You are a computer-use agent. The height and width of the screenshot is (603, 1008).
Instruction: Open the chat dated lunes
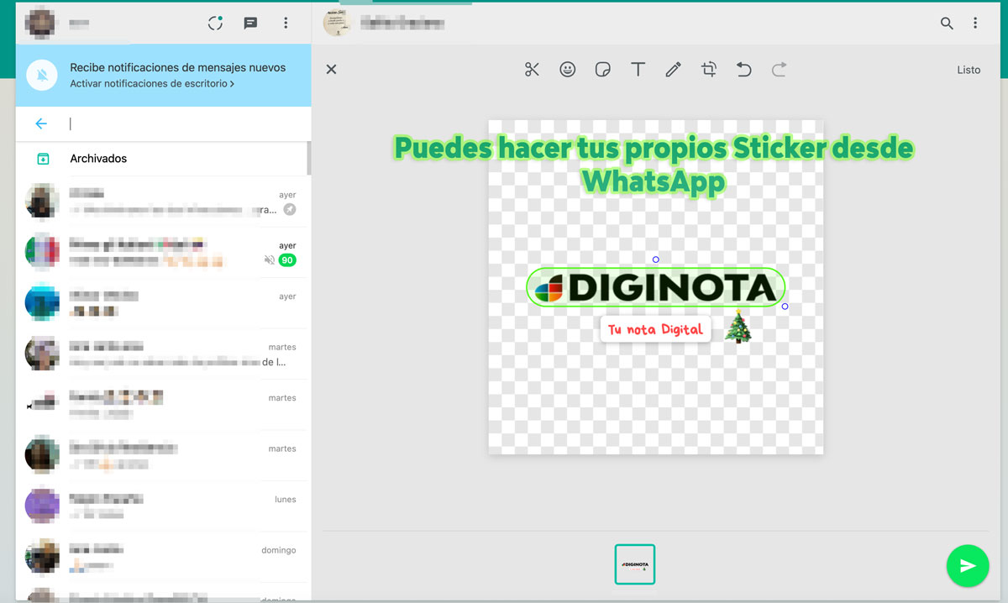click(x=161, y=506)
